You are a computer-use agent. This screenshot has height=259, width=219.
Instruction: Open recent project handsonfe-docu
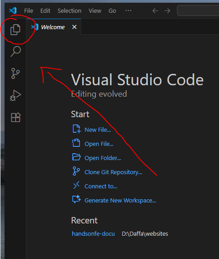click(x=93, y=234)
